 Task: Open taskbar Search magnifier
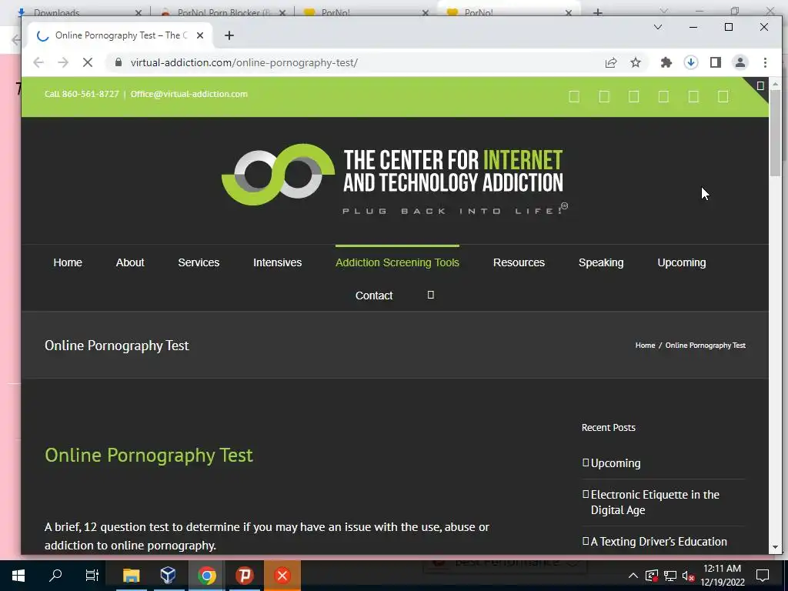[55, 576]
